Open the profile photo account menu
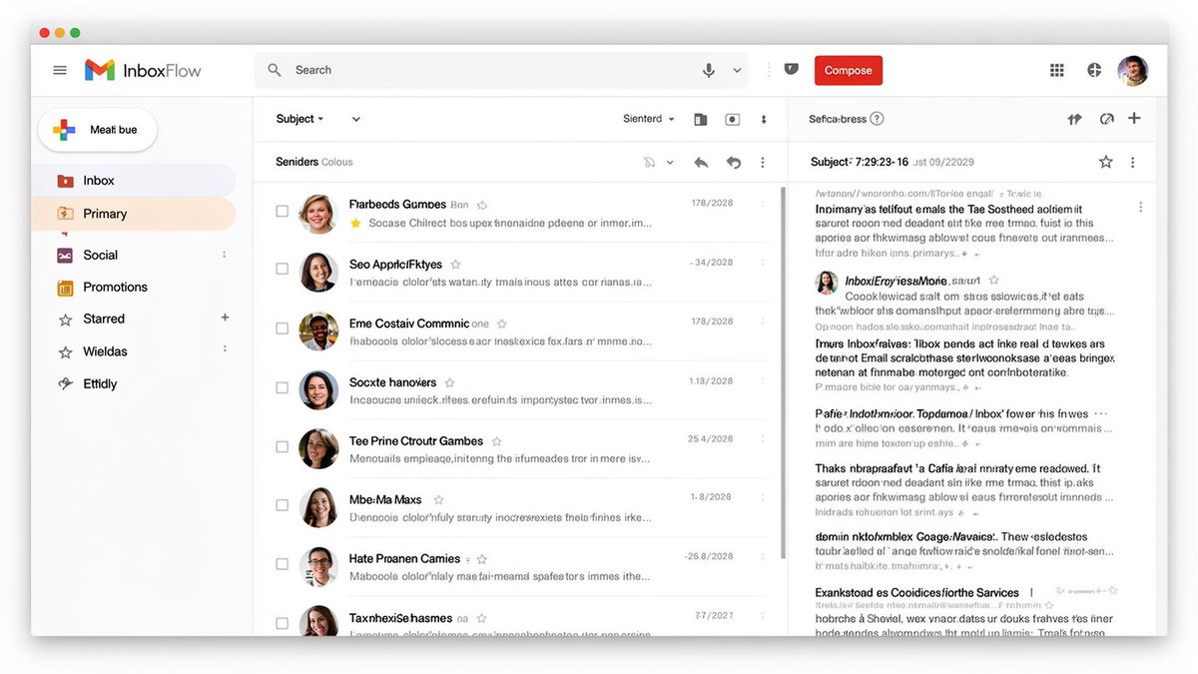 (x=1132, y=70)
